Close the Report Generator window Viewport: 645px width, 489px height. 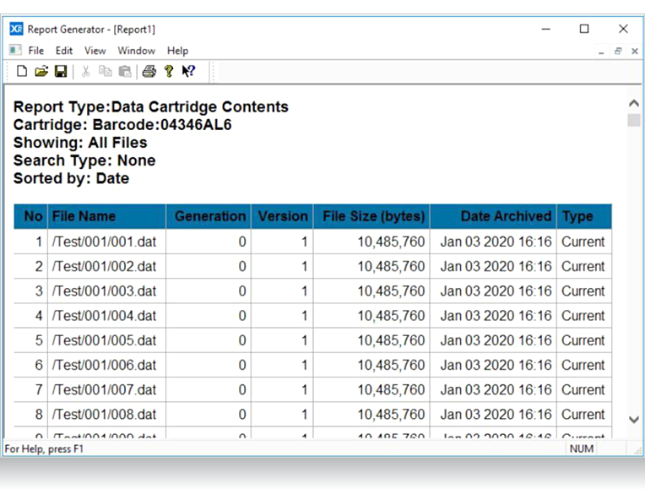pos(623,29)
